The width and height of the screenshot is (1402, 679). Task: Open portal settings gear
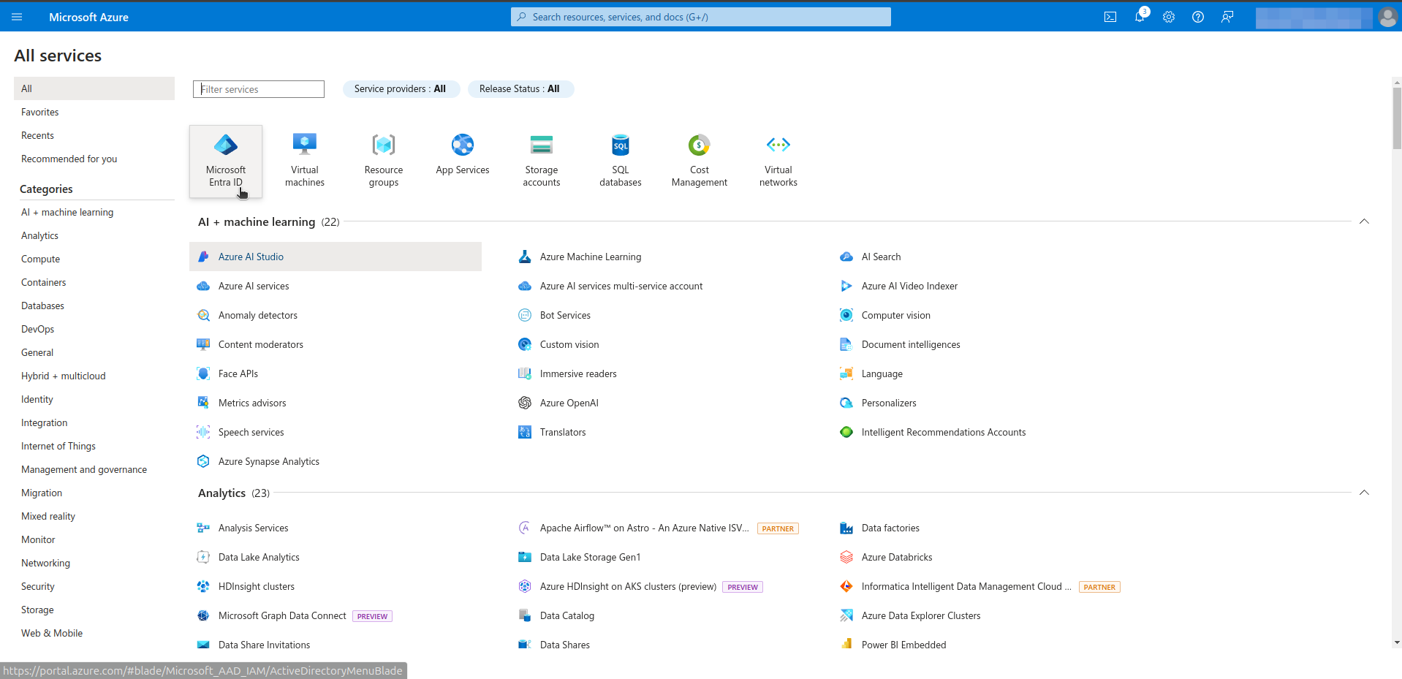[x=1169, y=17]
